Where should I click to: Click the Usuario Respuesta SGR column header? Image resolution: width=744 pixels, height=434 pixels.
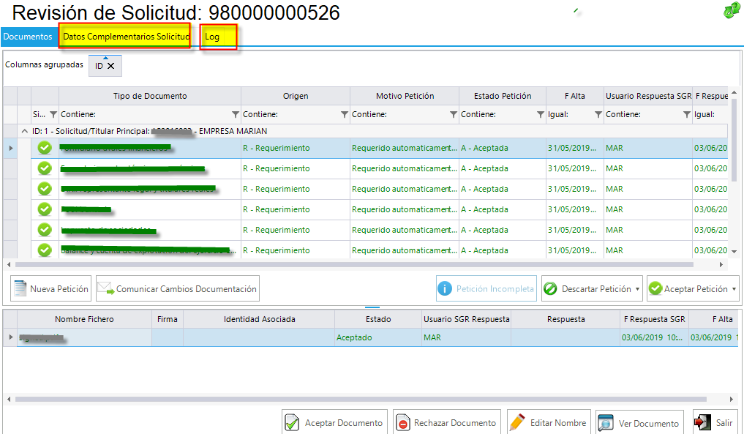point(648,96)
